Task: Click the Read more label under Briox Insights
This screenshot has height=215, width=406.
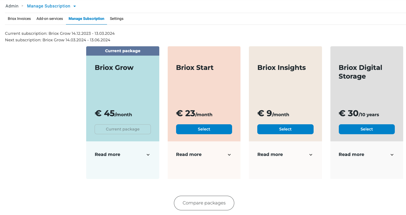Action: (x=270, y=154)
